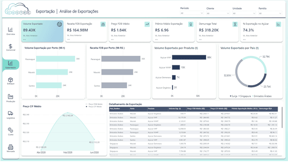288x162 pixels.
Task: Click trend arrow icon on Preço FOB Médio card
Action: [x=147, y=24]
